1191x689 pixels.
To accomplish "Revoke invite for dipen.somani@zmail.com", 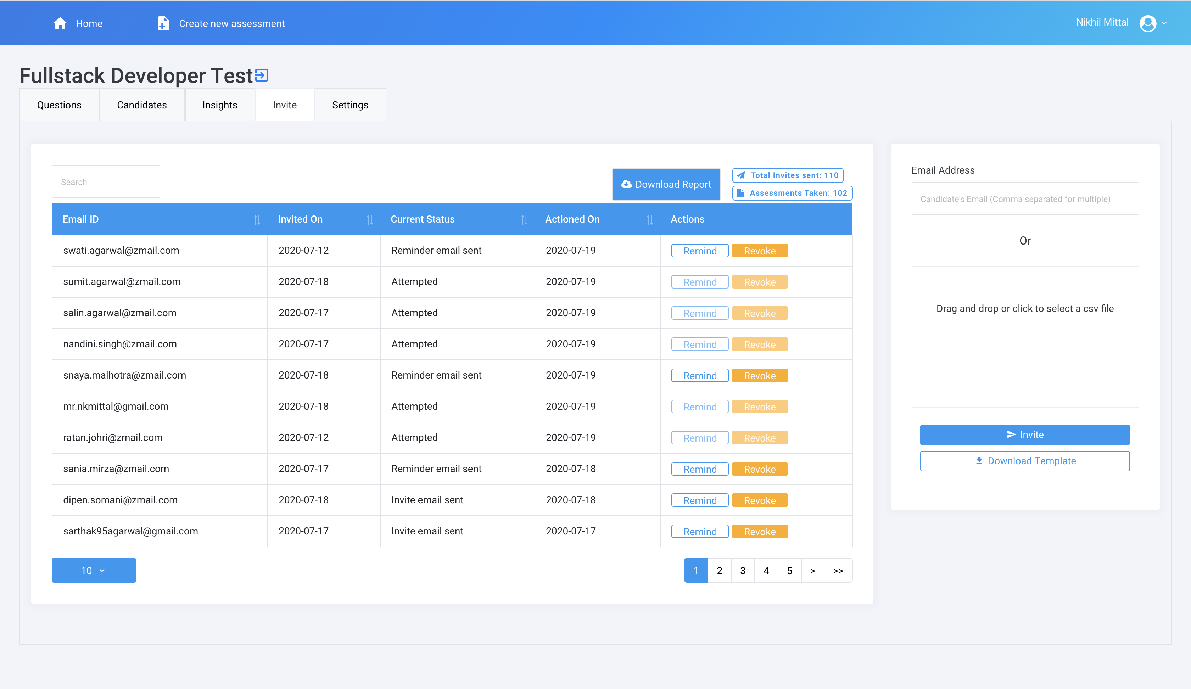I will (760, 500).
